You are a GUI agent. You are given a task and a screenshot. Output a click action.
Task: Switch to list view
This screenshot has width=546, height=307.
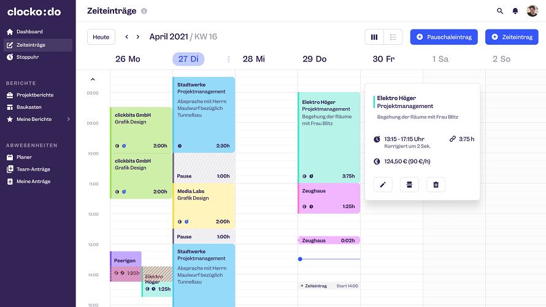tap(393, 37)
